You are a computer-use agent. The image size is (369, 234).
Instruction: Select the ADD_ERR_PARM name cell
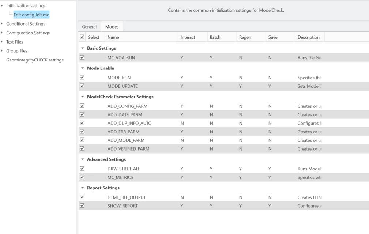coord(123,132)
